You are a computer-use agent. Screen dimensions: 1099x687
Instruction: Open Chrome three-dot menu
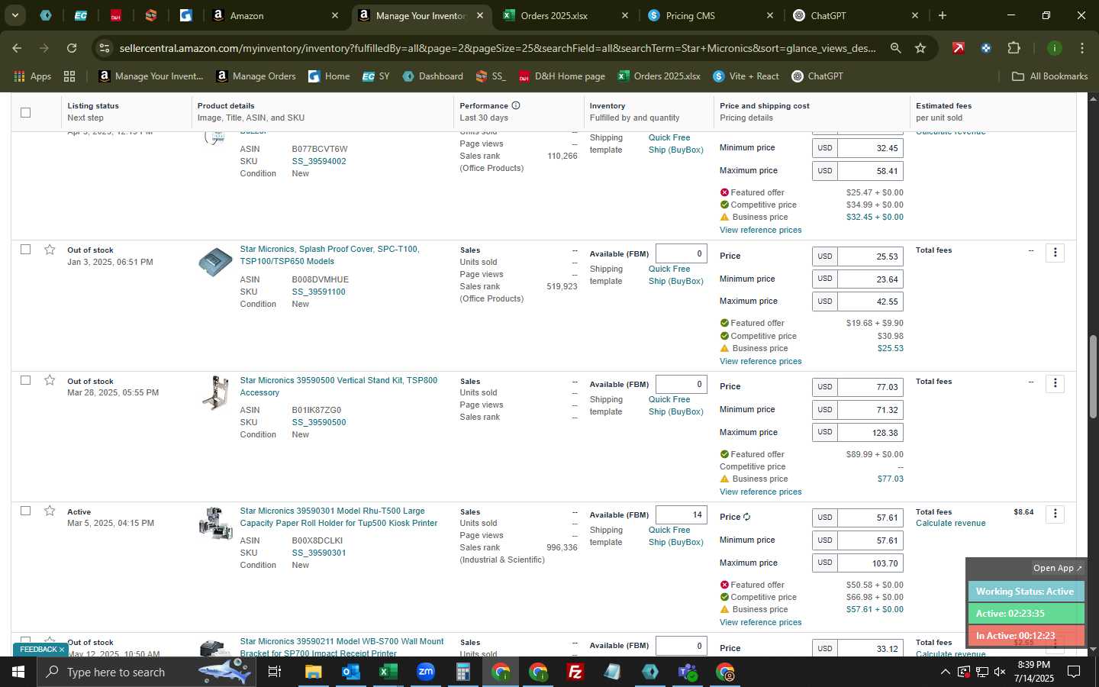(x=1081, y=48)
